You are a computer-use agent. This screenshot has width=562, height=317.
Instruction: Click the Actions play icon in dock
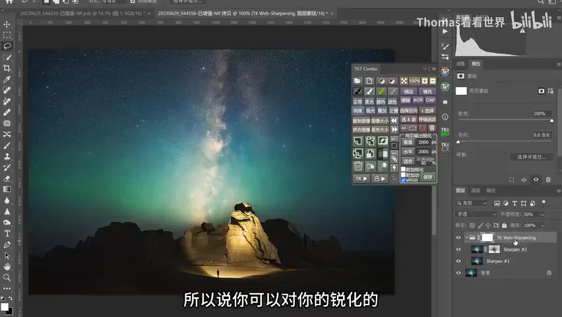click(x=445, y=32)
